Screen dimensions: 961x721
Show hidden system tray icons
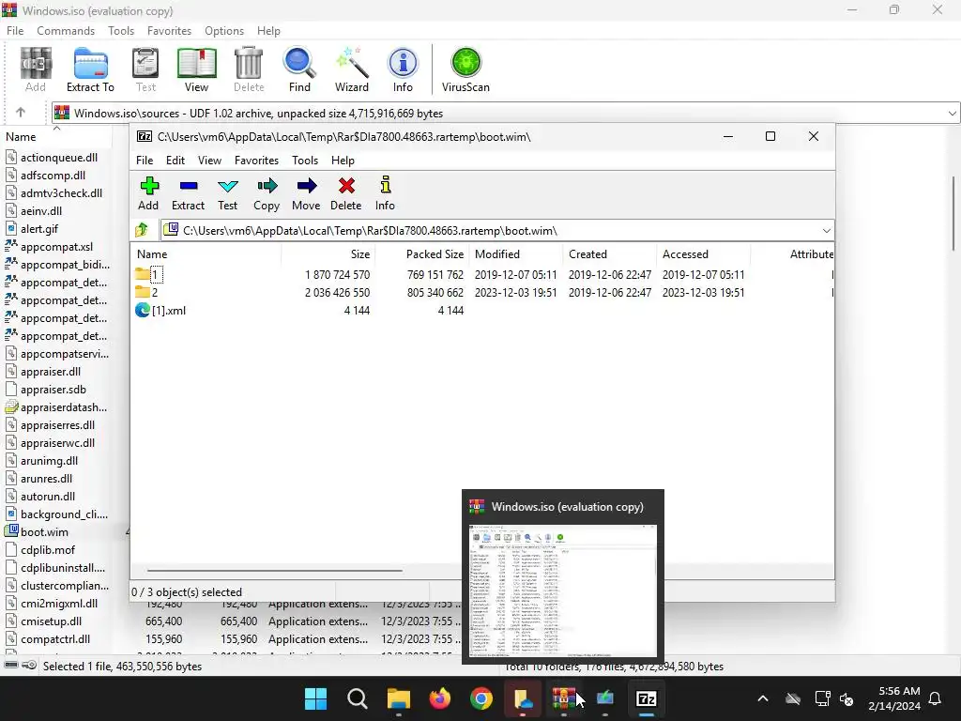coord(762,698)
